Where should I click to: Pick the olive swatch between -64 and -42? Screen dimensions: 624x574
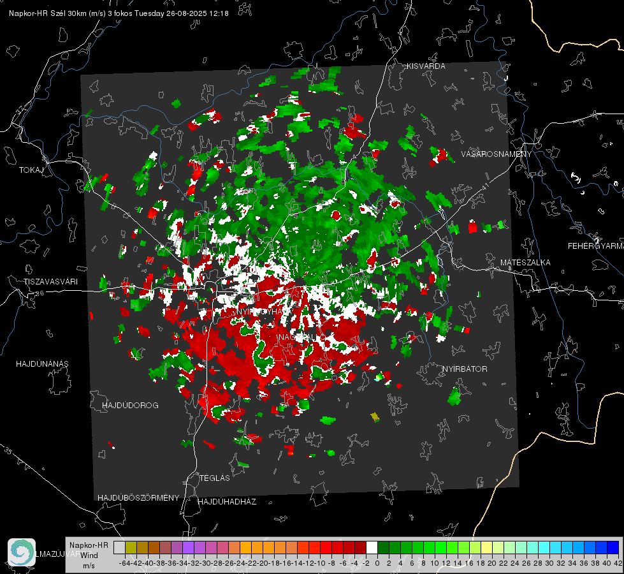pyautogui.click(x=131, y=547)
